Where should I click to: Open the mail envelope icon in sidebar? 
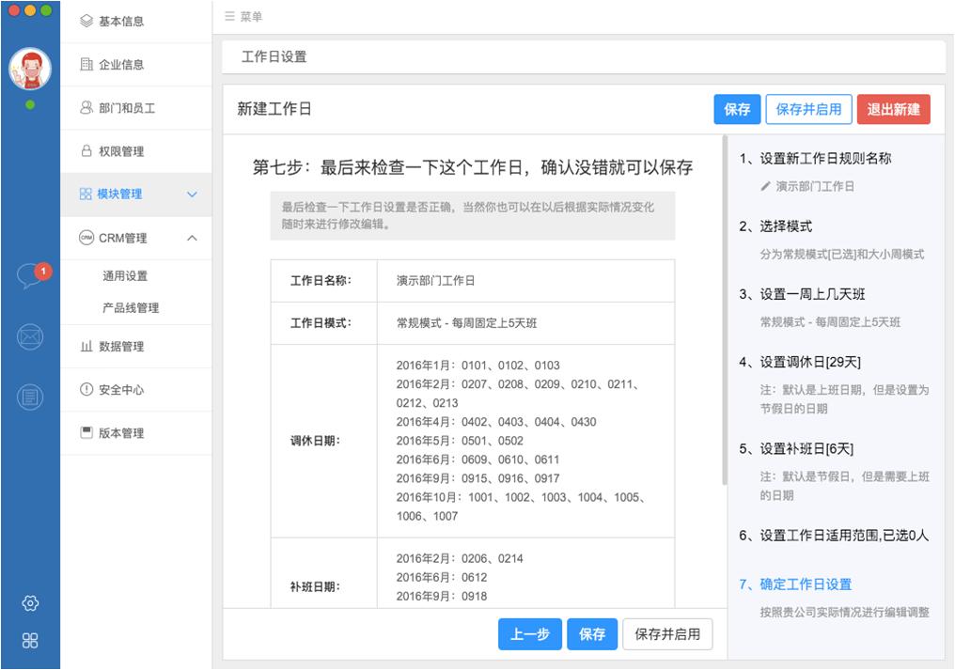tap(30, 336)
